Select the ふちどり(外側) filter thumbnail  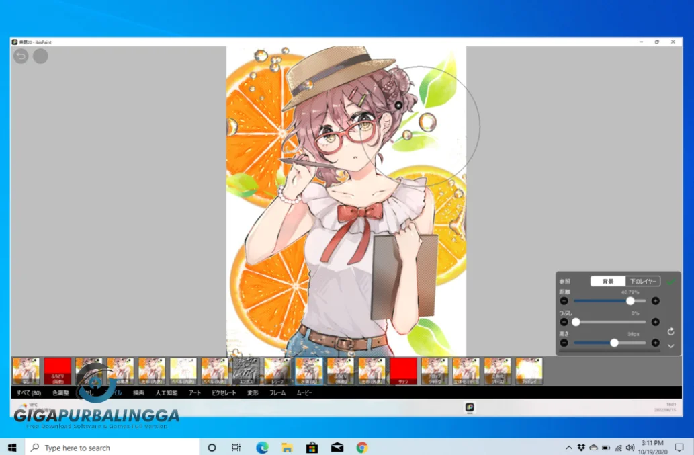tap(341, 371)
